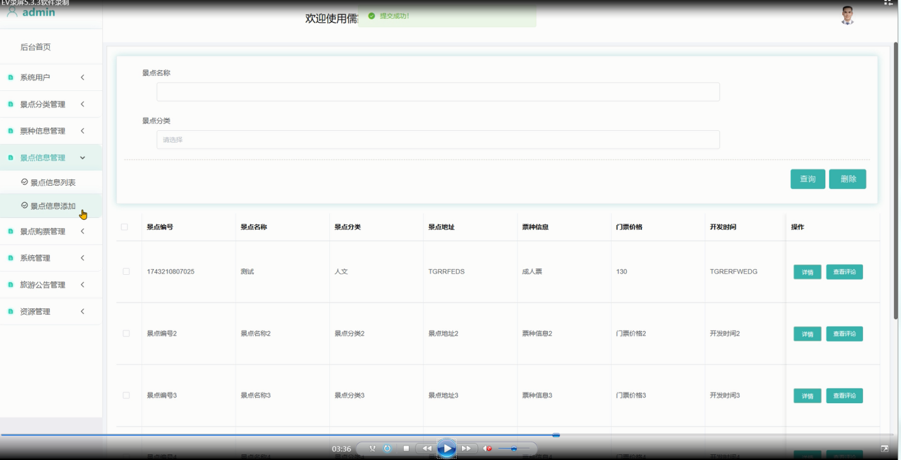The height and width of the screenshot is (460, 901).
Task: Click 详情 button in the 景点名称3 row
Action: coord(807,396)
